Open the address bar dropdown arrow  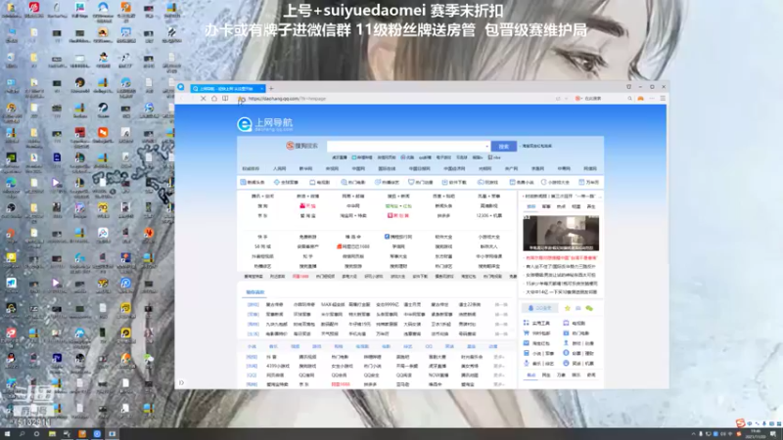[x=567, y=99]
